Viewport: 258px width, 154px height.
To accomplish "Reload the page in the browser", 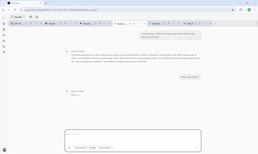I will (x=15, y=10).
